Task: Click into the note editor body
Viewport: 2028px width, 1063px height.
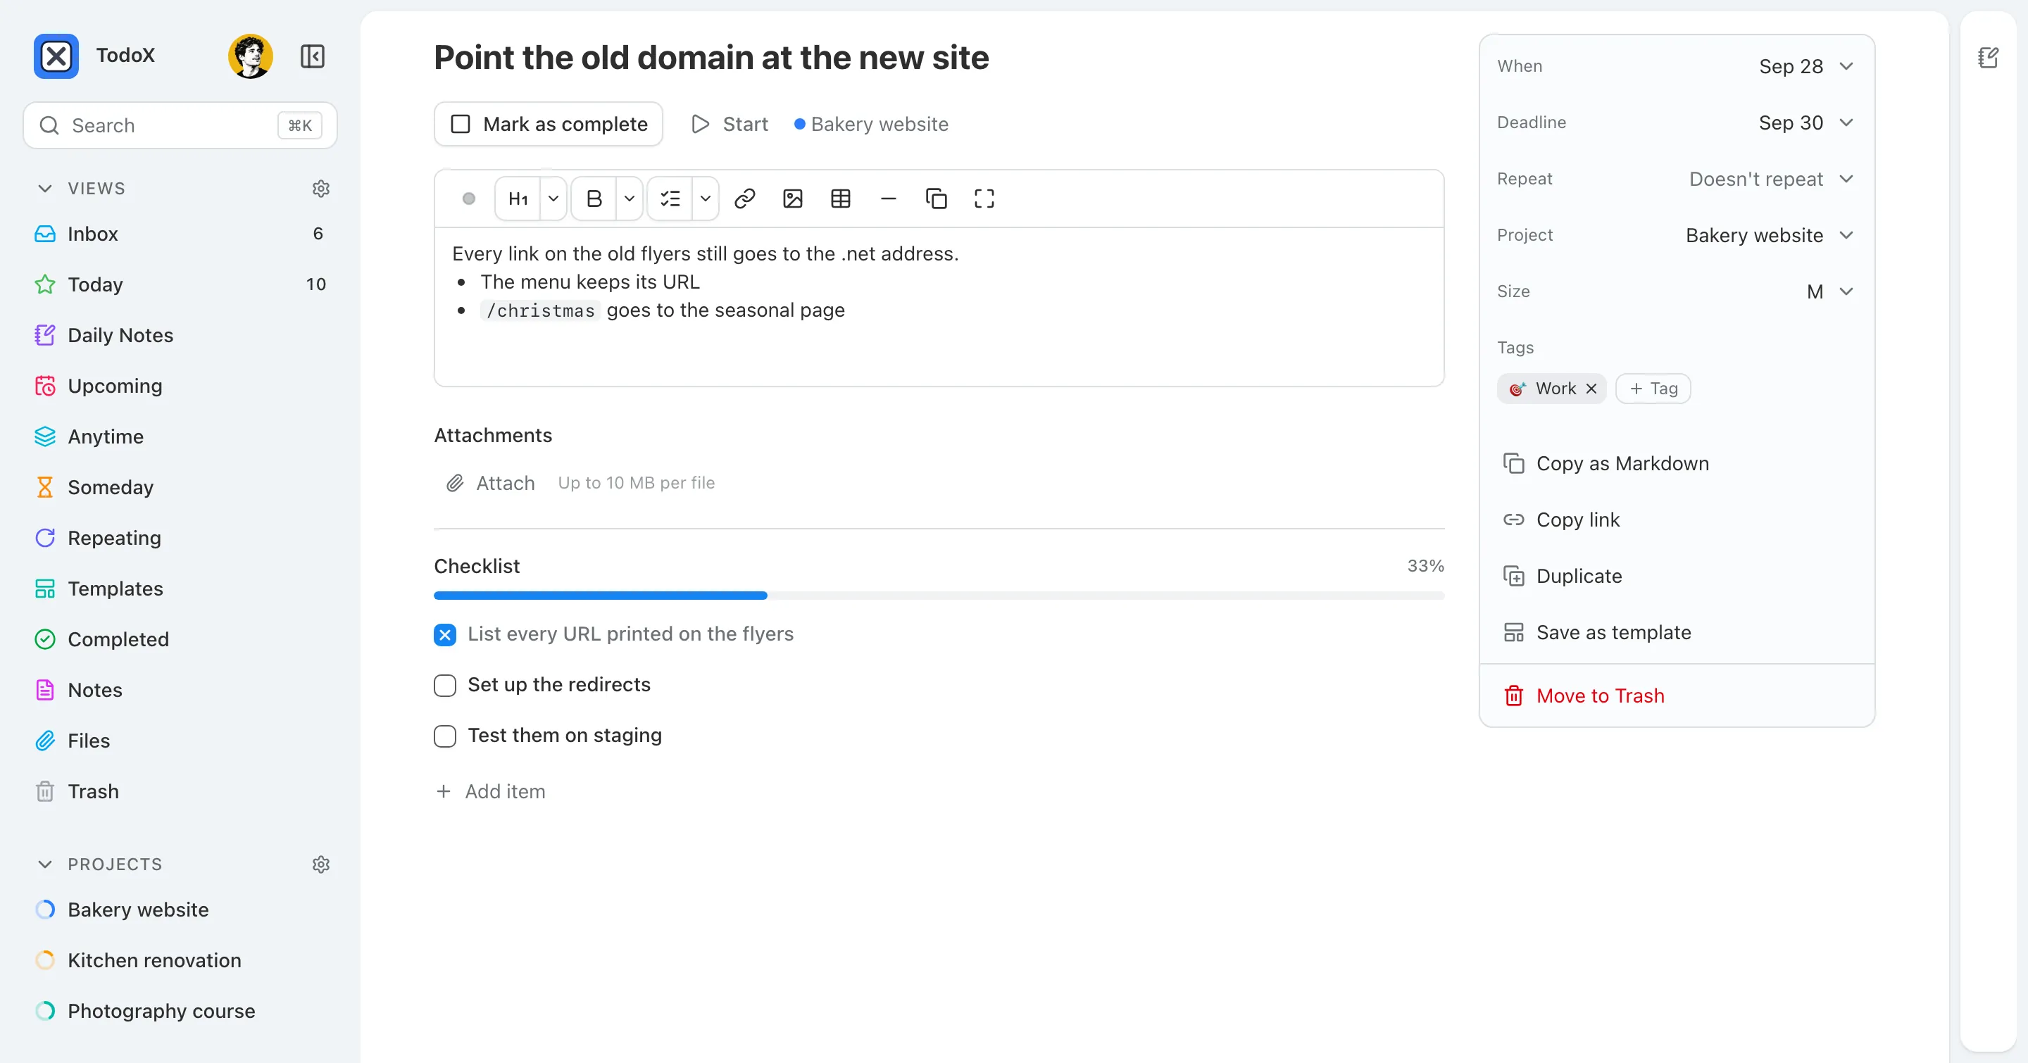Action: pyautogui.click(x=939, y=307)
